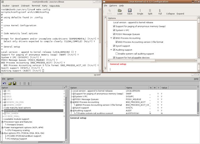Click the Value column header in qconf
Screen dimensions: 200x144
pos(164,88)
